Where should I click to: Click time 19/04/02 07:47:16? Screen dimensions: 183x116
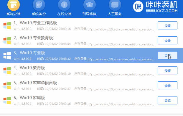(58, 104)
